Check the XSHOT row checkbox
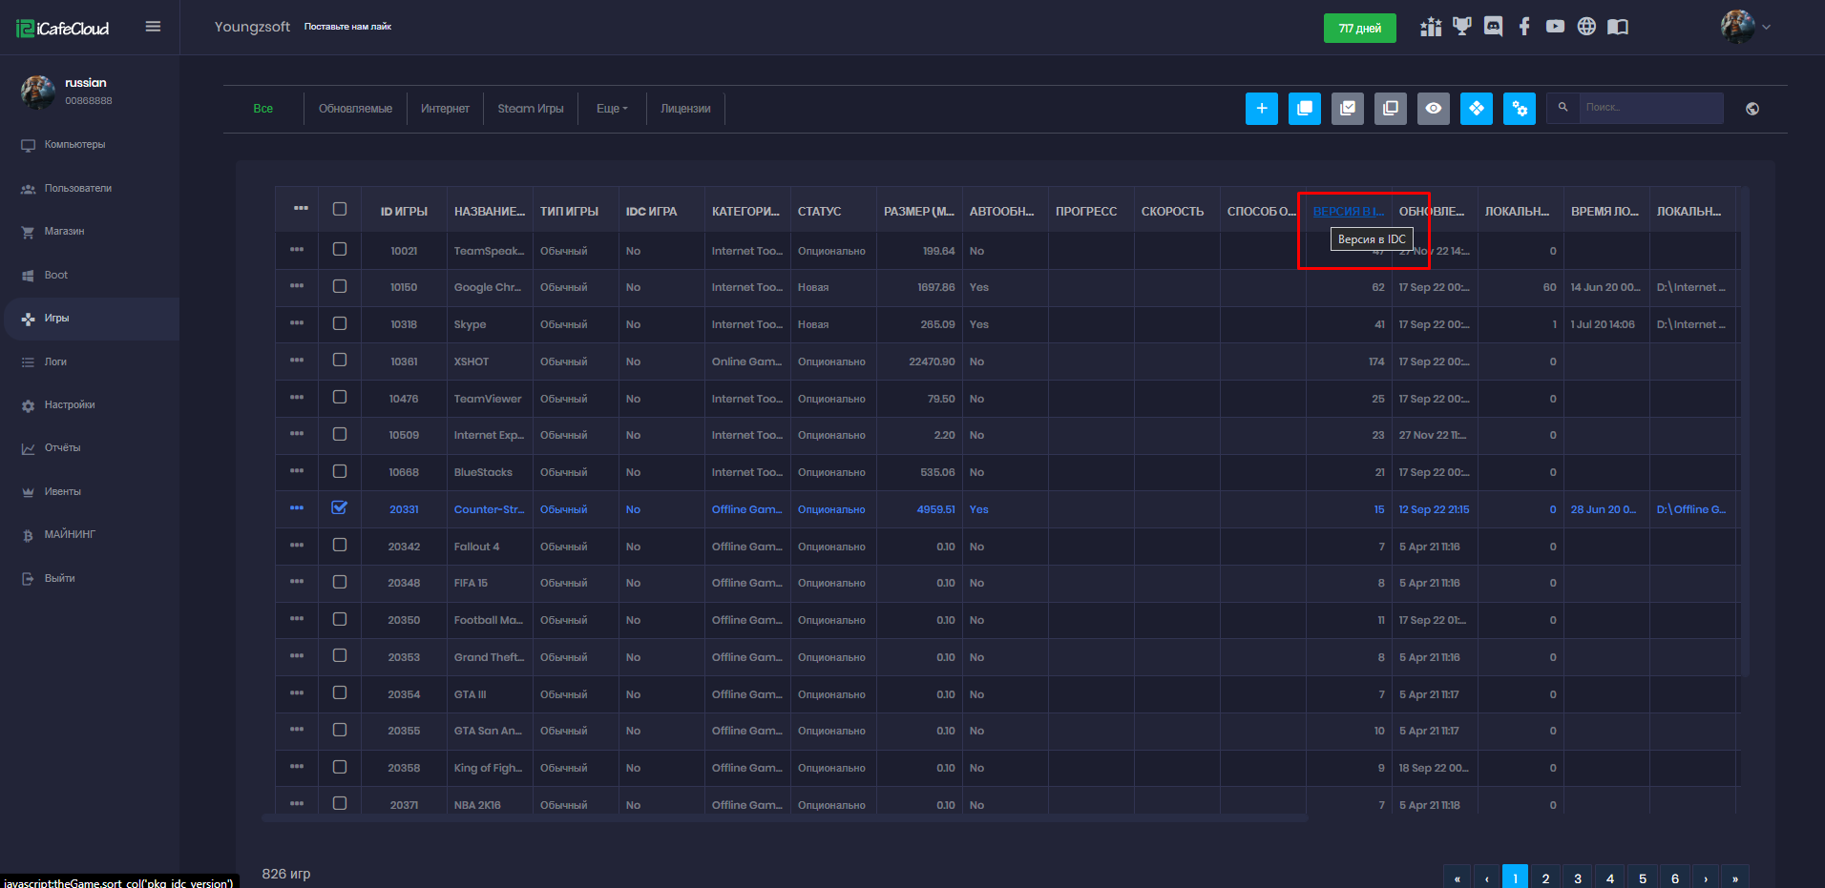 [x=340, y=360]
